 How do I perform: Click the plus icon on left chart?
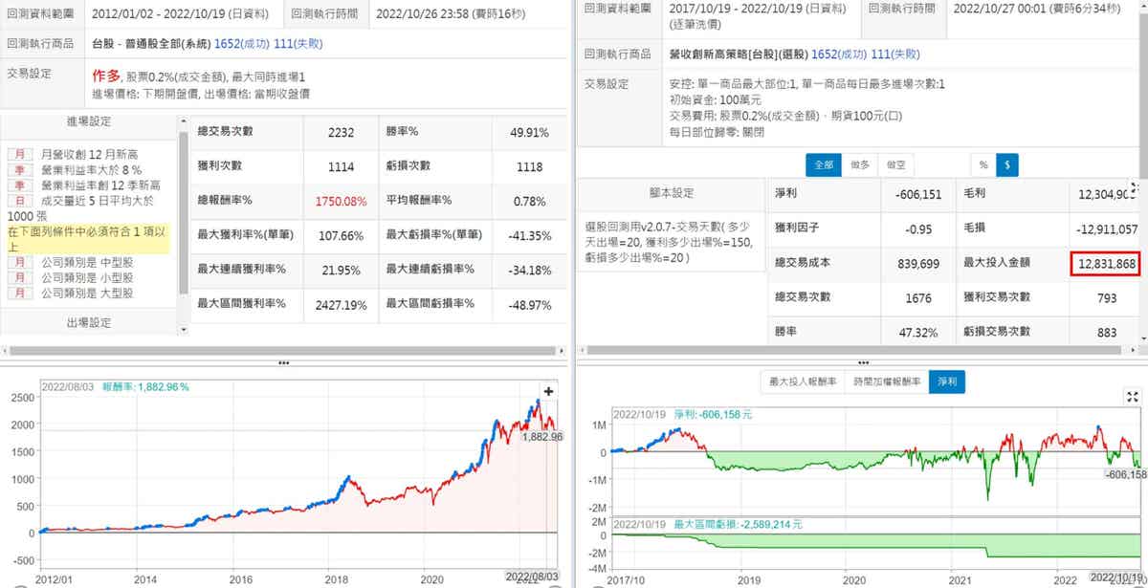click(548, 391)
